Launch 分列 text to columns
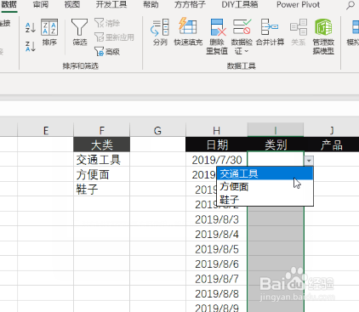 [x=160, y=32]
